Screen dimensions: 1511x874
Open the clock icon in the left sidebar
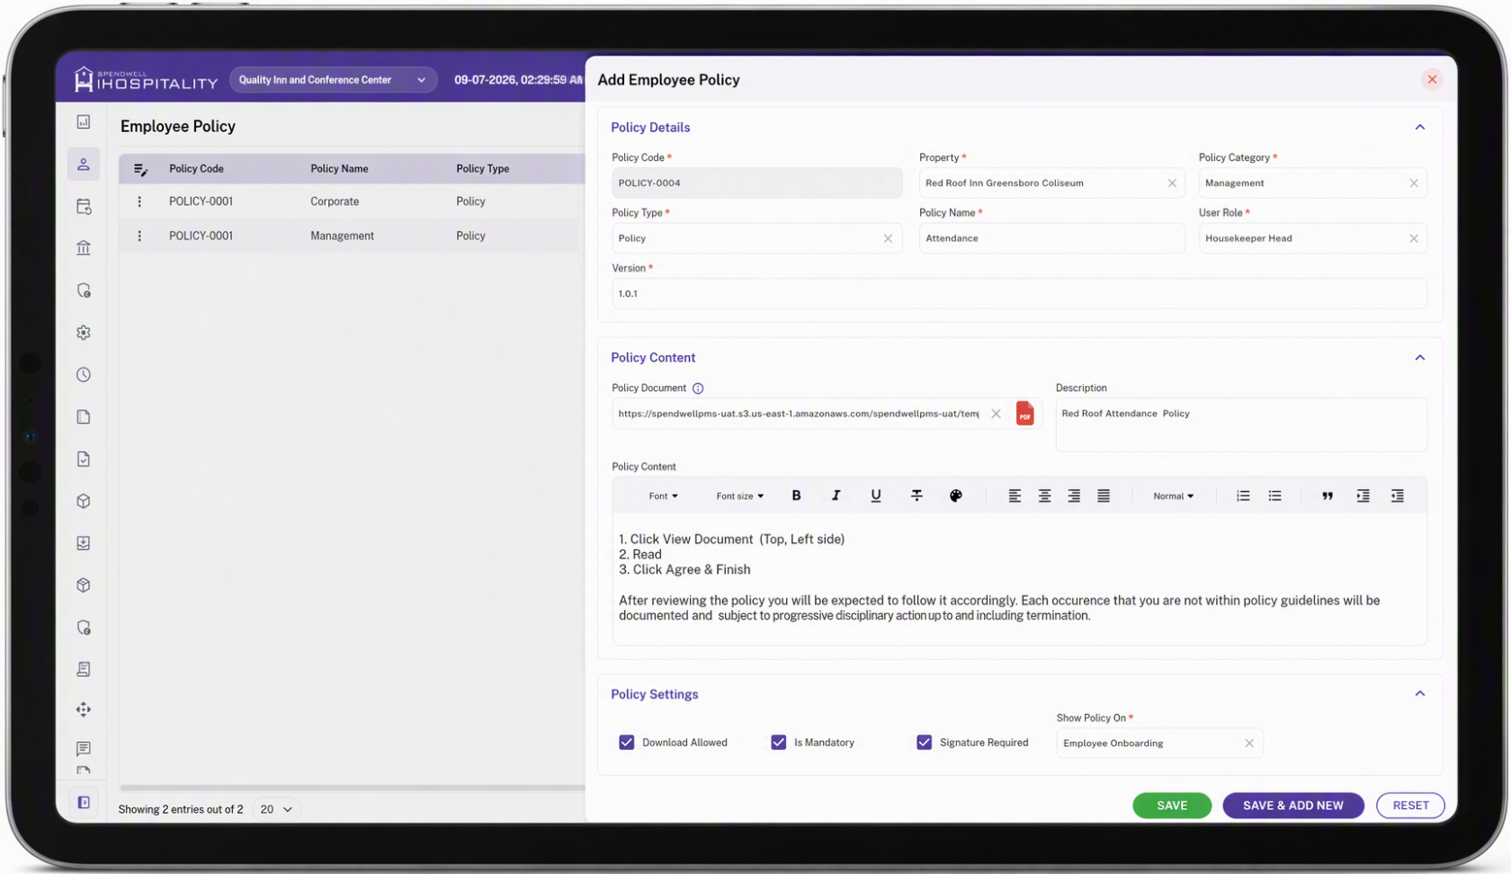pyautogui.click(x=84, y=375)
